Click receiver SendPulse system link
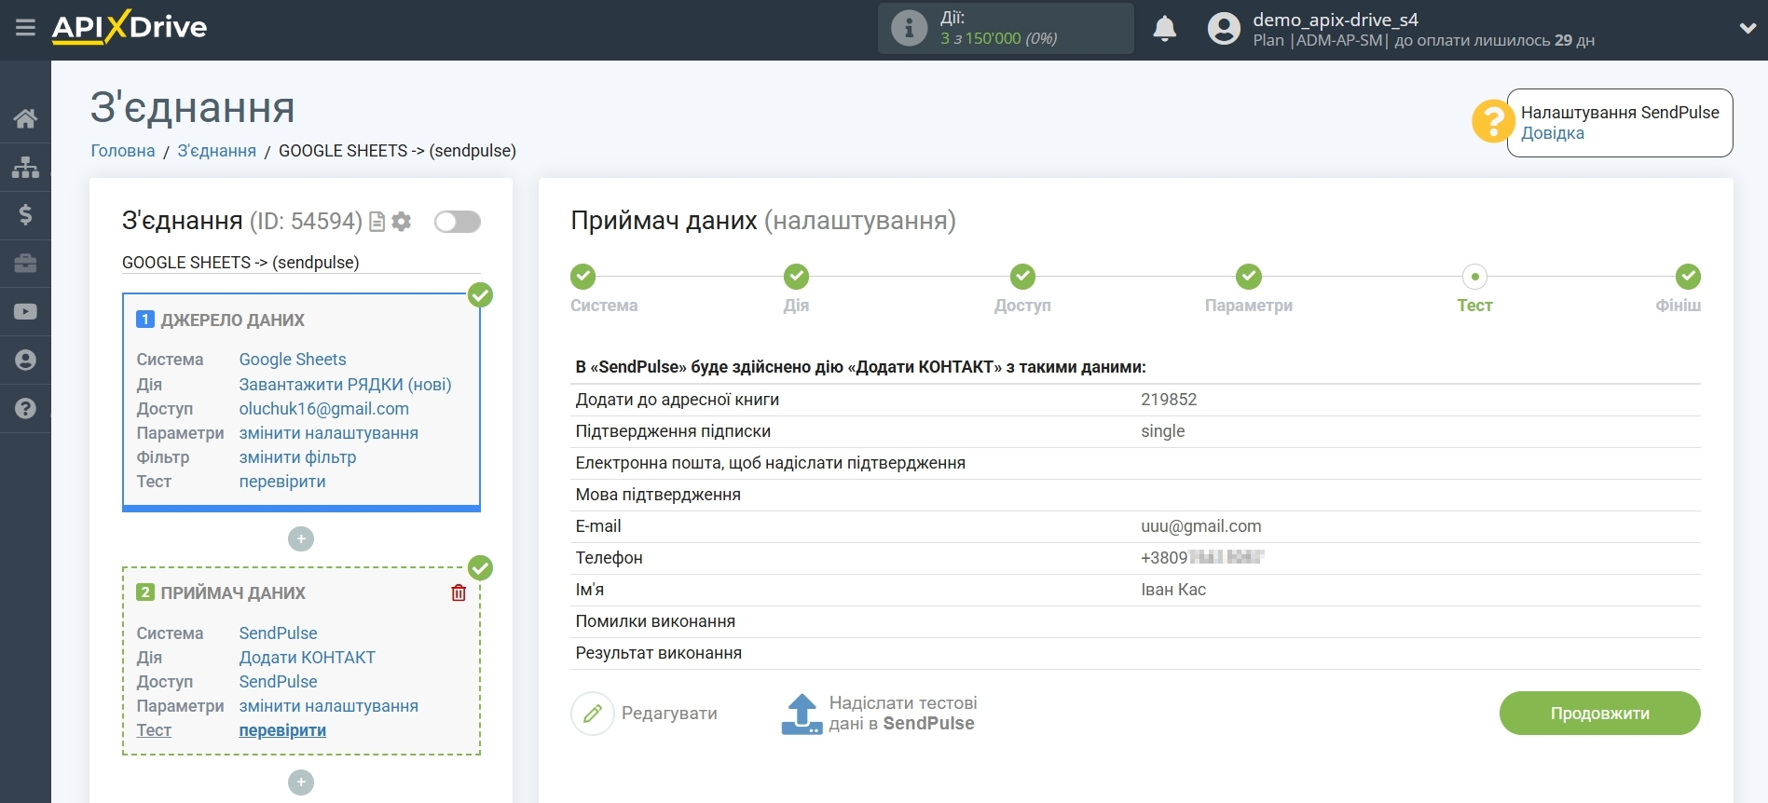Viewport: 1768px width, 803px height. click(278, 633)
